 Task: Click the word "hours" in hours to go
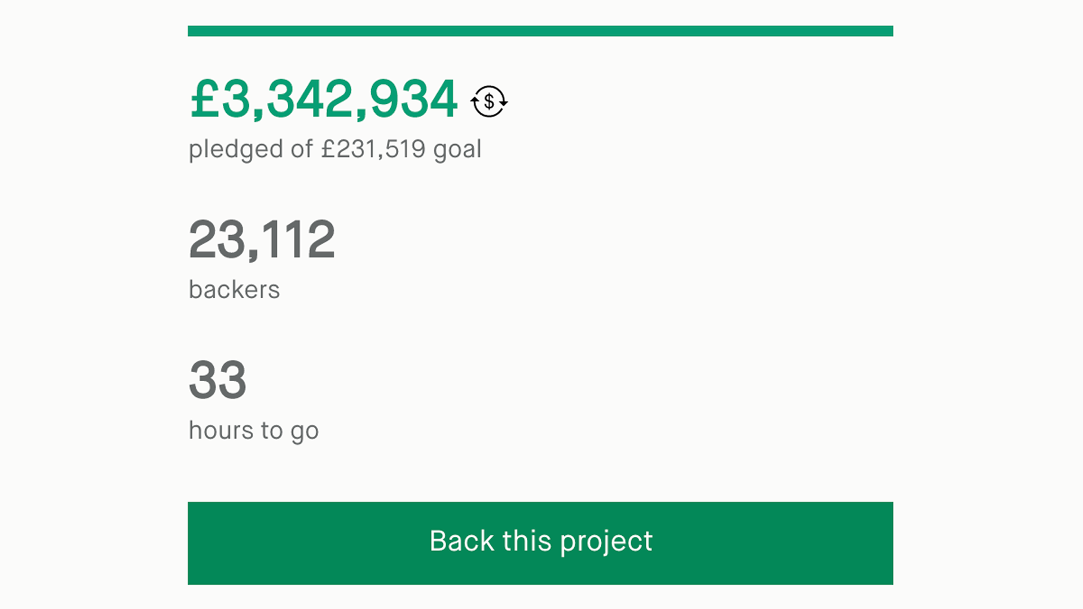click(221, 431)
